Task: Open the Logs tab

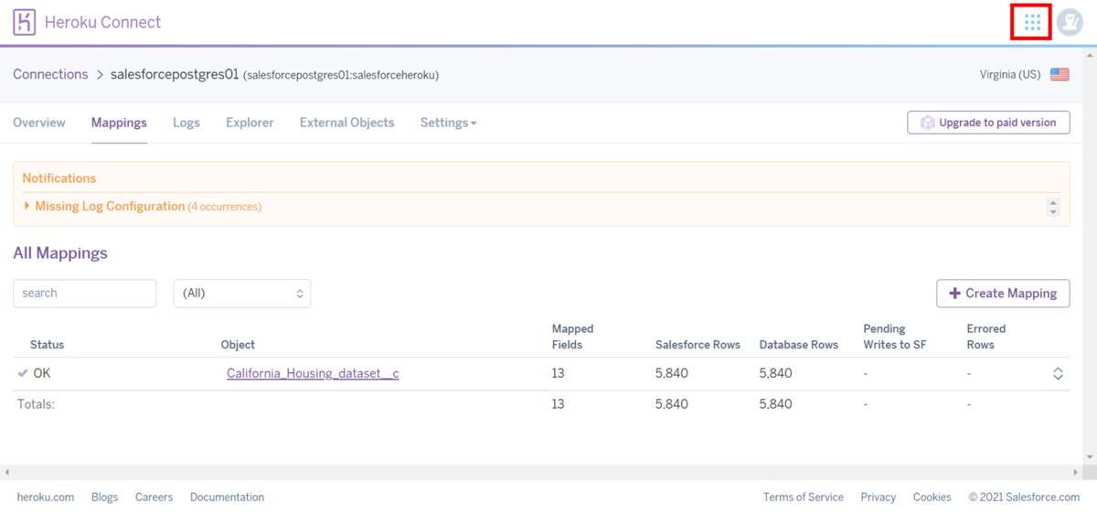Action: pyautogui.click(x=186, y=122)
